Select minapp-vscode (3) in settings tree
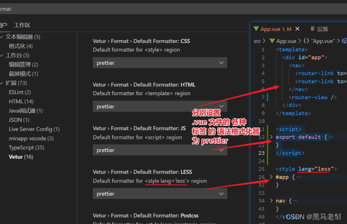The height and width of the screenshot is (224, 347). click(x=31, y=138)
